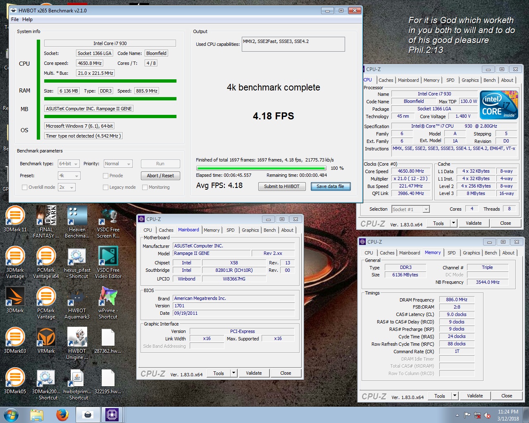Click the taskbar clock showing 11:24 PM
The width and height of the screenshot is (529, 423).
(508, 415)
